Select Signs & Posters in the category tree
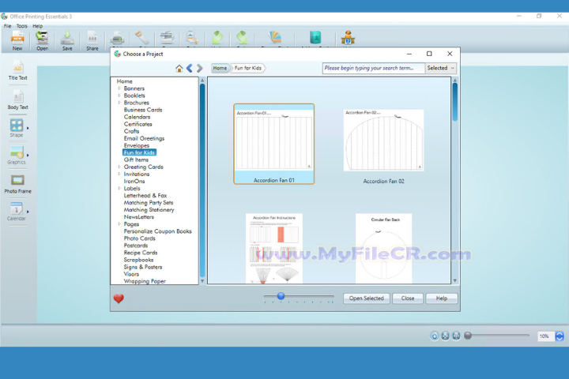The width and height of the screenshot is (569, 379). coord(143,267)
